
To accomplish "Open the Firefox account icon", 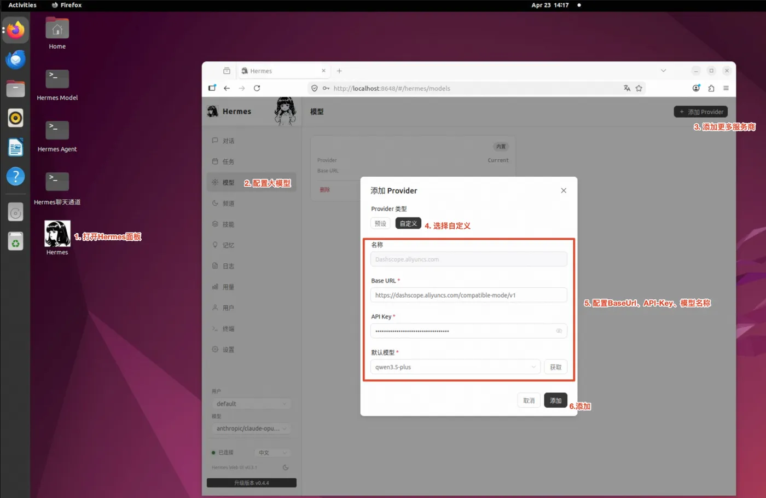I will coord(696,88).
